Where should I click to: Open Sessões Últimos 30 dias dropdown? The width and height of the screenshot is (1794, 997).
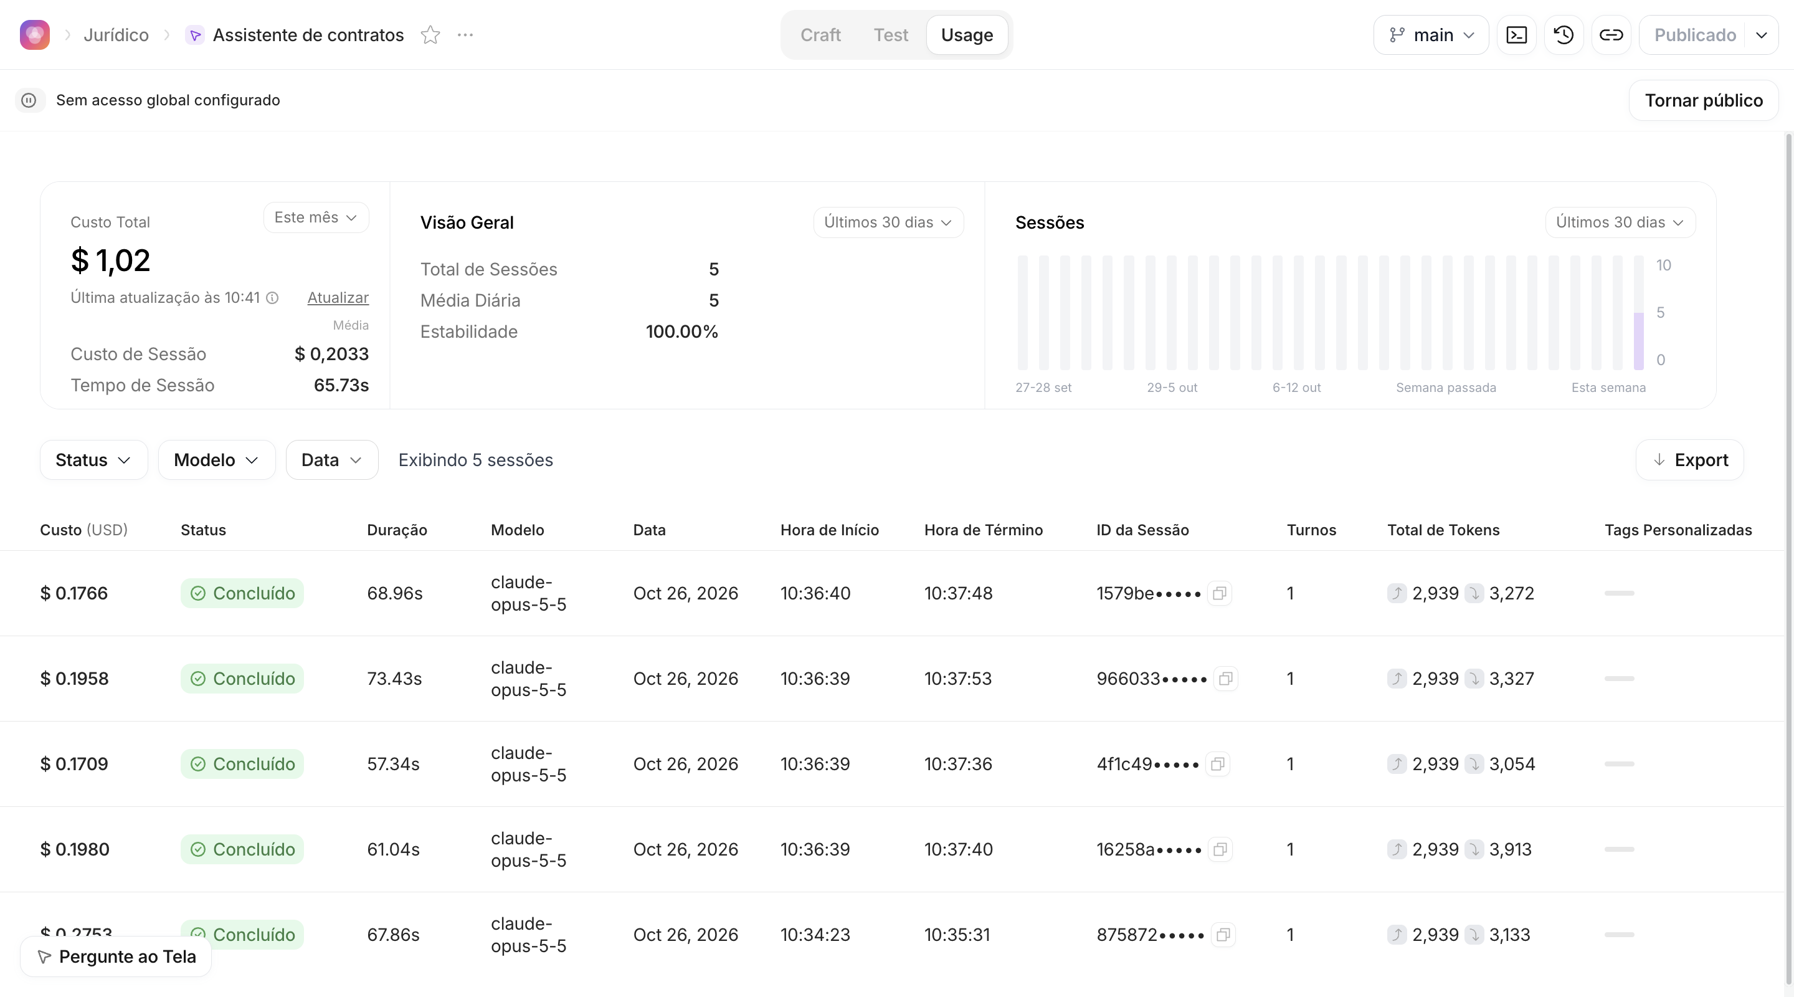1620,222
